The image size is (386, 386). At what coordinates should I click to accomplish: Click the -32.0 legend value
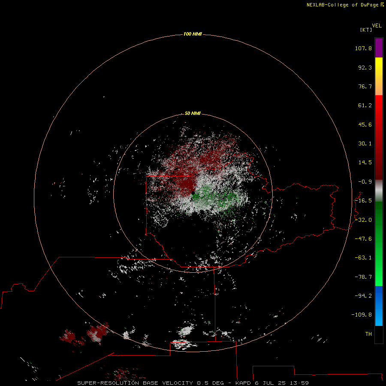[x=363, y=220]
